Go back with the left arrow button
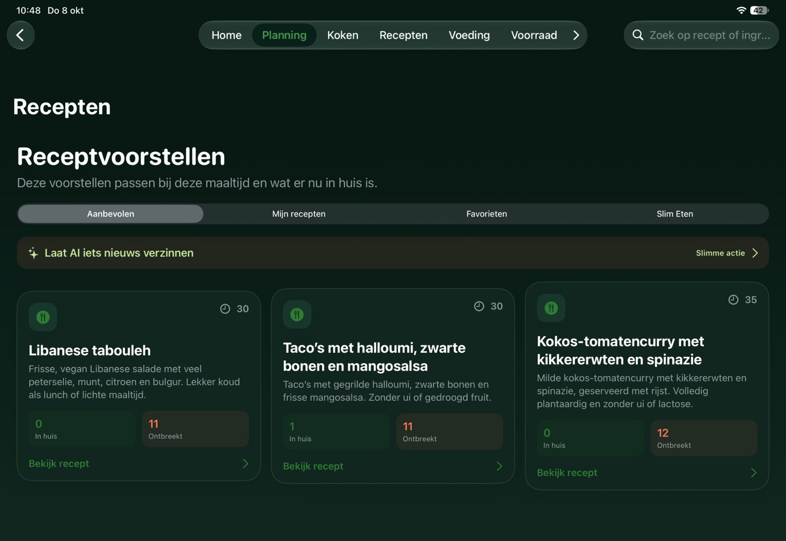 (x=21, y=35)
